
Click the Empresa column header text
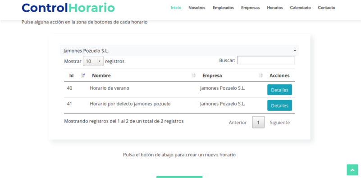click(212, 76)
